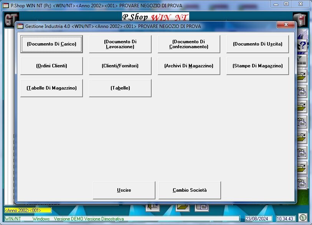Open Documento Di Carico
This screenshot has height=225, width=312.
(51, 44)
